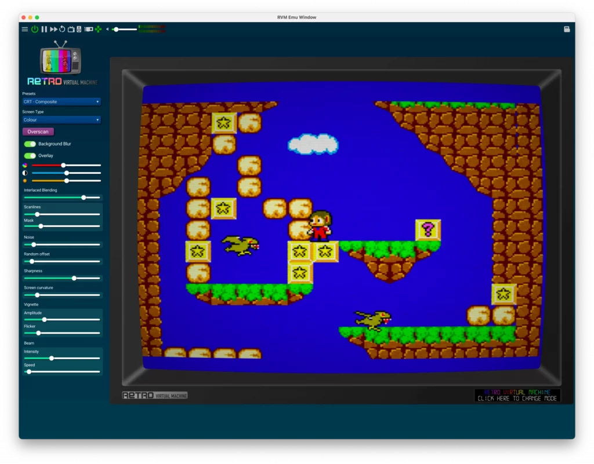Open the hamburger menu in the toolbar
594x464 pixels.
pyautogui.click(x=24, y=29)
